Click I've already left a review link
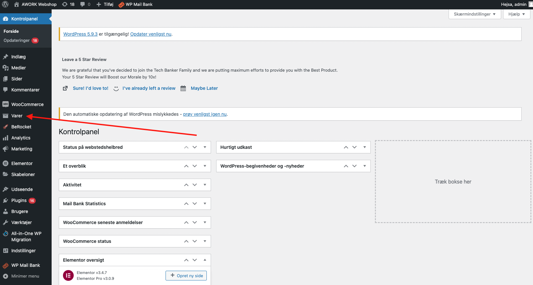The width and height of the screenshot is (533, 285). 149,88
